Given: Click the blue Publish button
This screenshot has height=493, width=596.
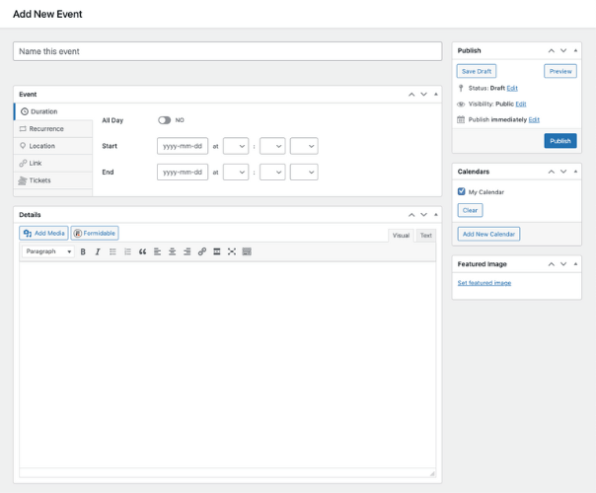Looking at the screenshot, I should tap(560, 141).
